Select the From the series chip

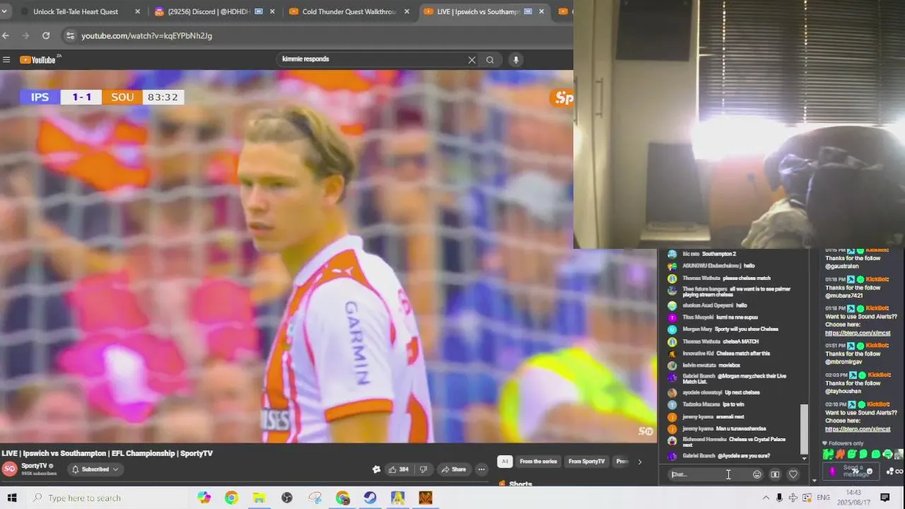pos(538,462)
